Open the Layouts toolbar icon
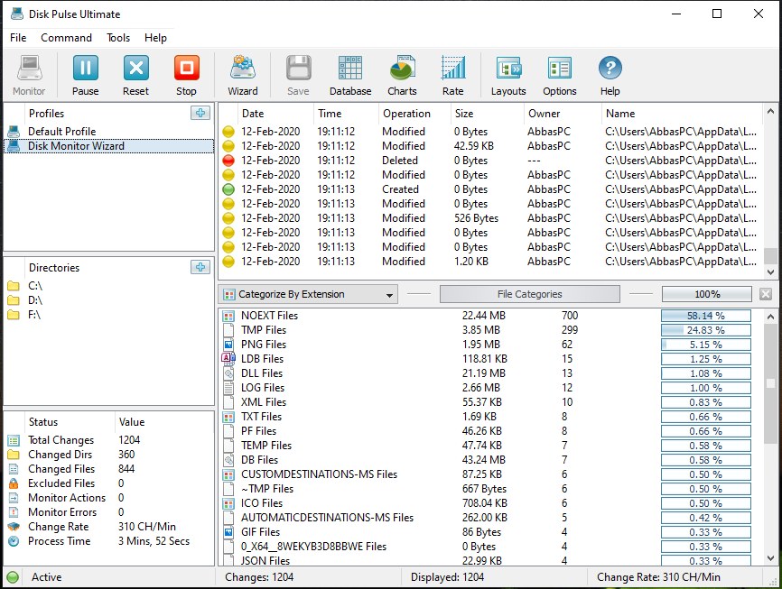 [x=508, y=69]
